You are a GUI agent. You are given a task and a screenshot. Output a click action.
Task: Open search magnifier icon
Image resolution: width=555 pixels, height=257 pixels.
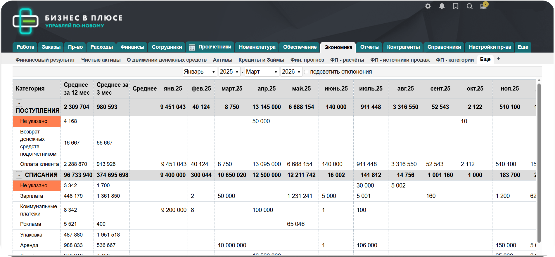click(470, 6)
